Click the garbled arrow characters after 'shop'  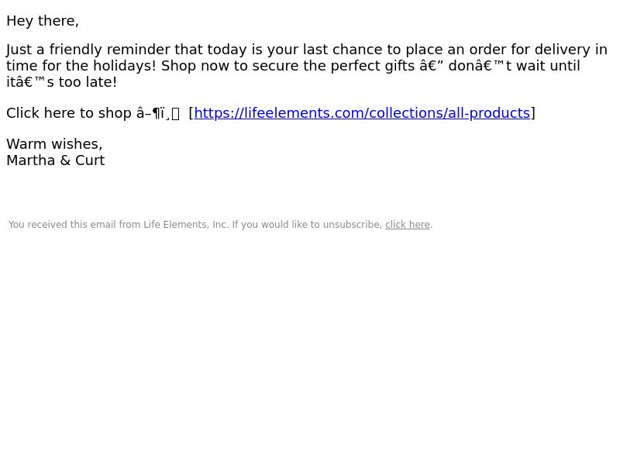tap(158, 113)
